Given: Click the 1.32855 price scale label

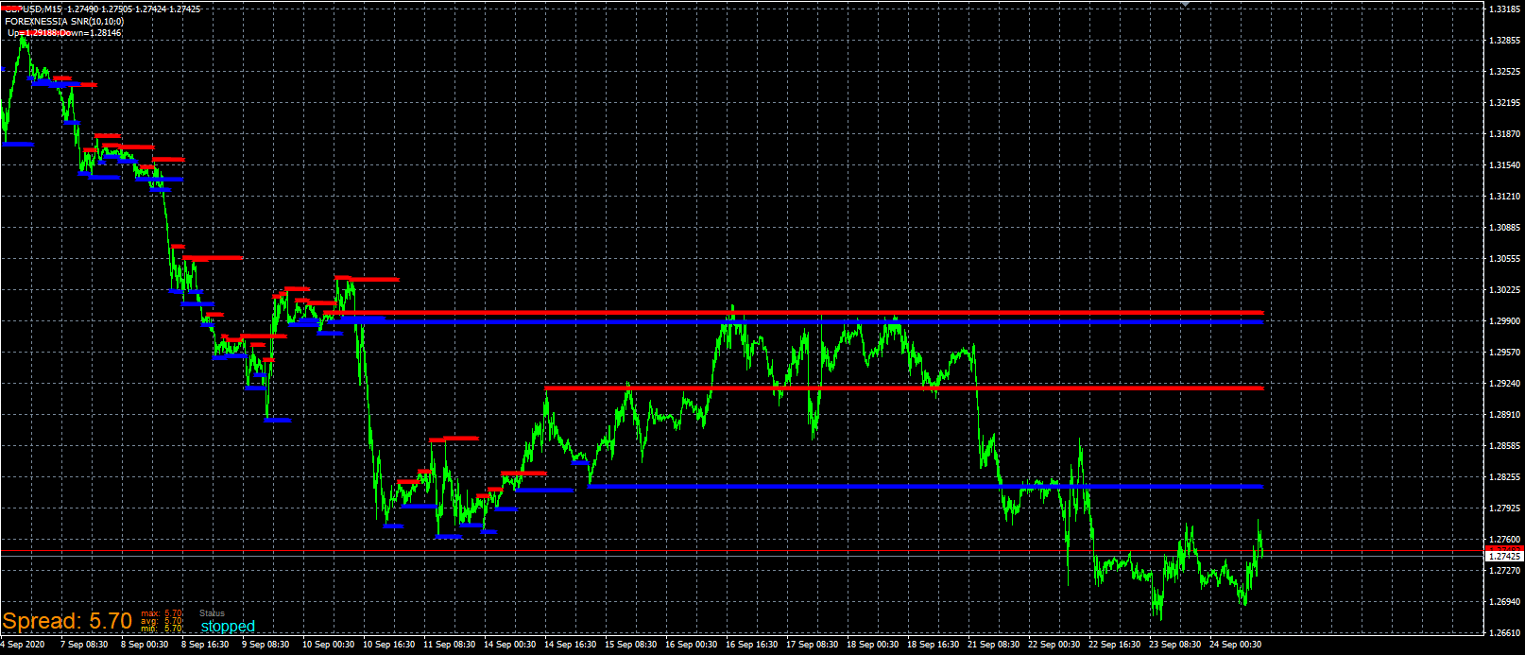Looking at the screenshot, I should [1504, 41].
